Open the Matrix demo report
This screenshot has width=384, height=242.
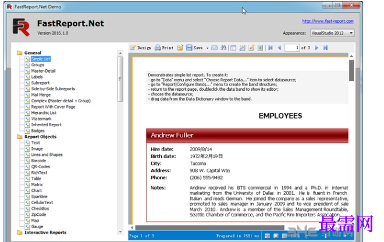coord(37,184)
